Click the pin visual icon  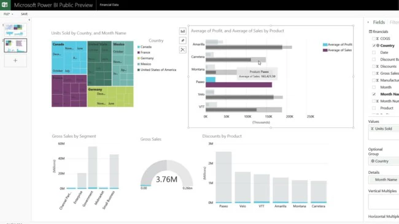182,40
